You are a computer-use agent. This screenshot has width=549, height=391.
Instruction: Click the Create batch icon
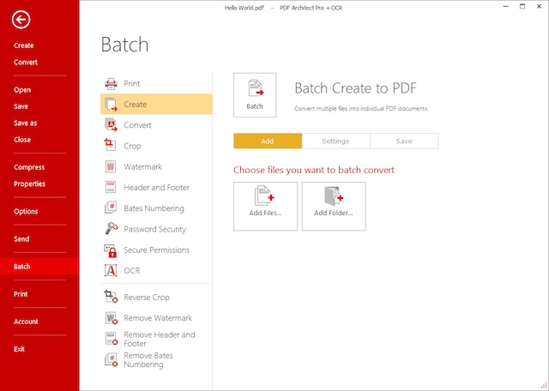[111, 105]
